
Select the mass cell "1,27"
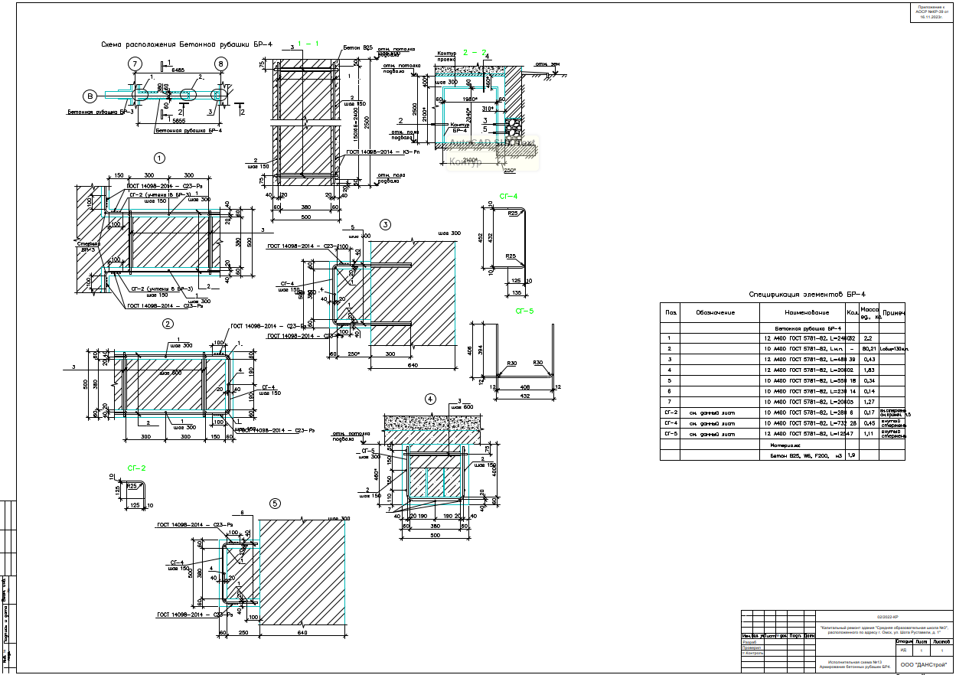coord(868,402)
